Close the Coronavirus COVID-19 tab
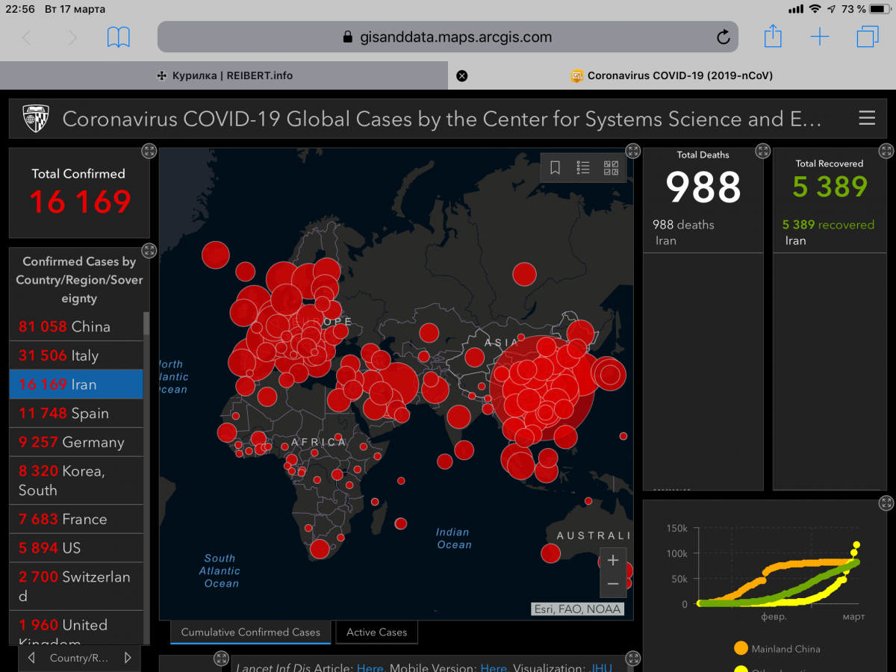896x672 pixels. [x=462, y=75]
